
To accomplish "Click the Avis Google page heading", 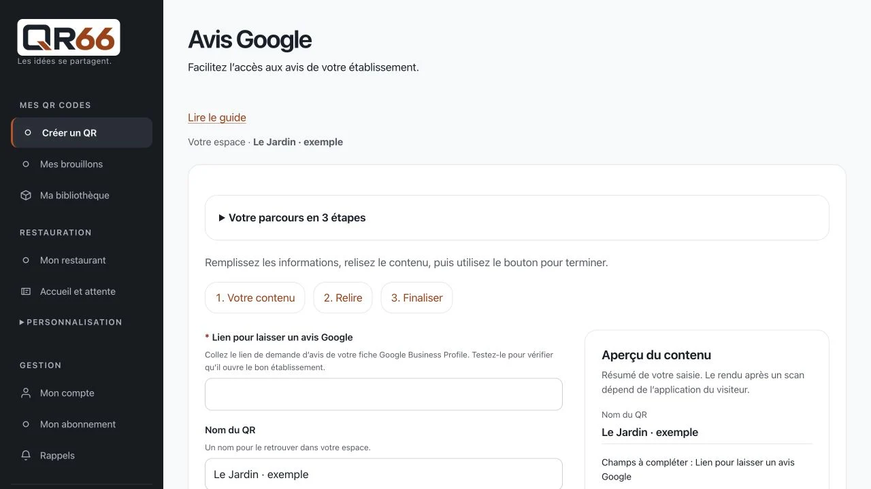I will coord(250,40).
